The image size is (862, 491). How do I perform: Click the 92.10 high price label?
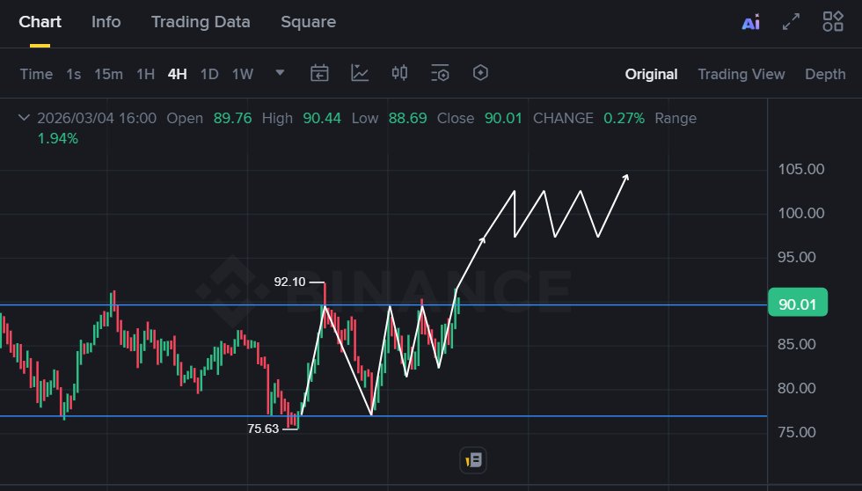point(289,282)
